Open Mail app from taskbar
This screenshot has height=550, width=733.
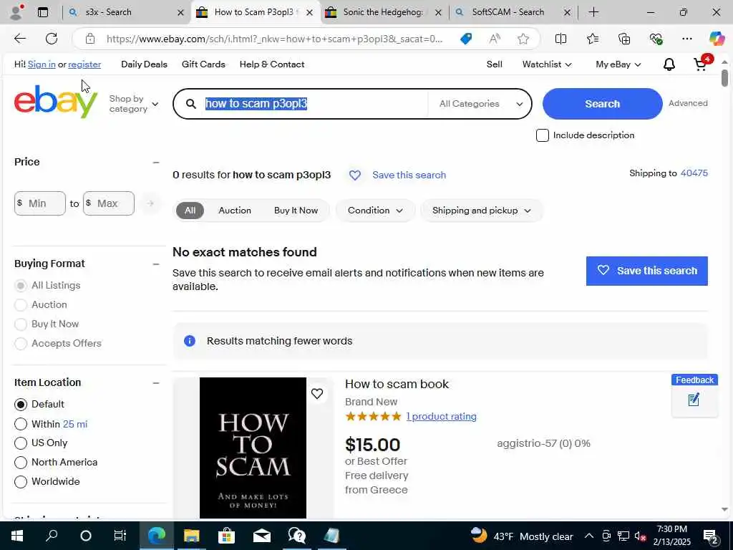click(262, 536)
